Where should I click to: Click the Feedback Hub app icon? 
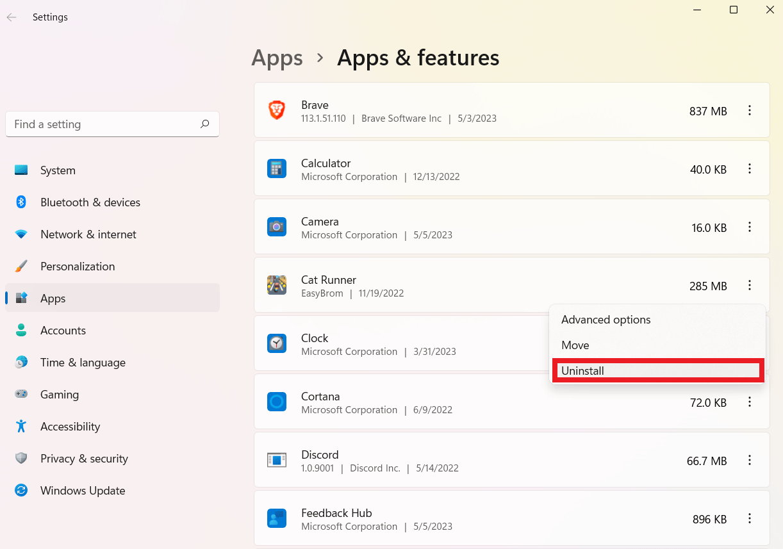(277, 518)
